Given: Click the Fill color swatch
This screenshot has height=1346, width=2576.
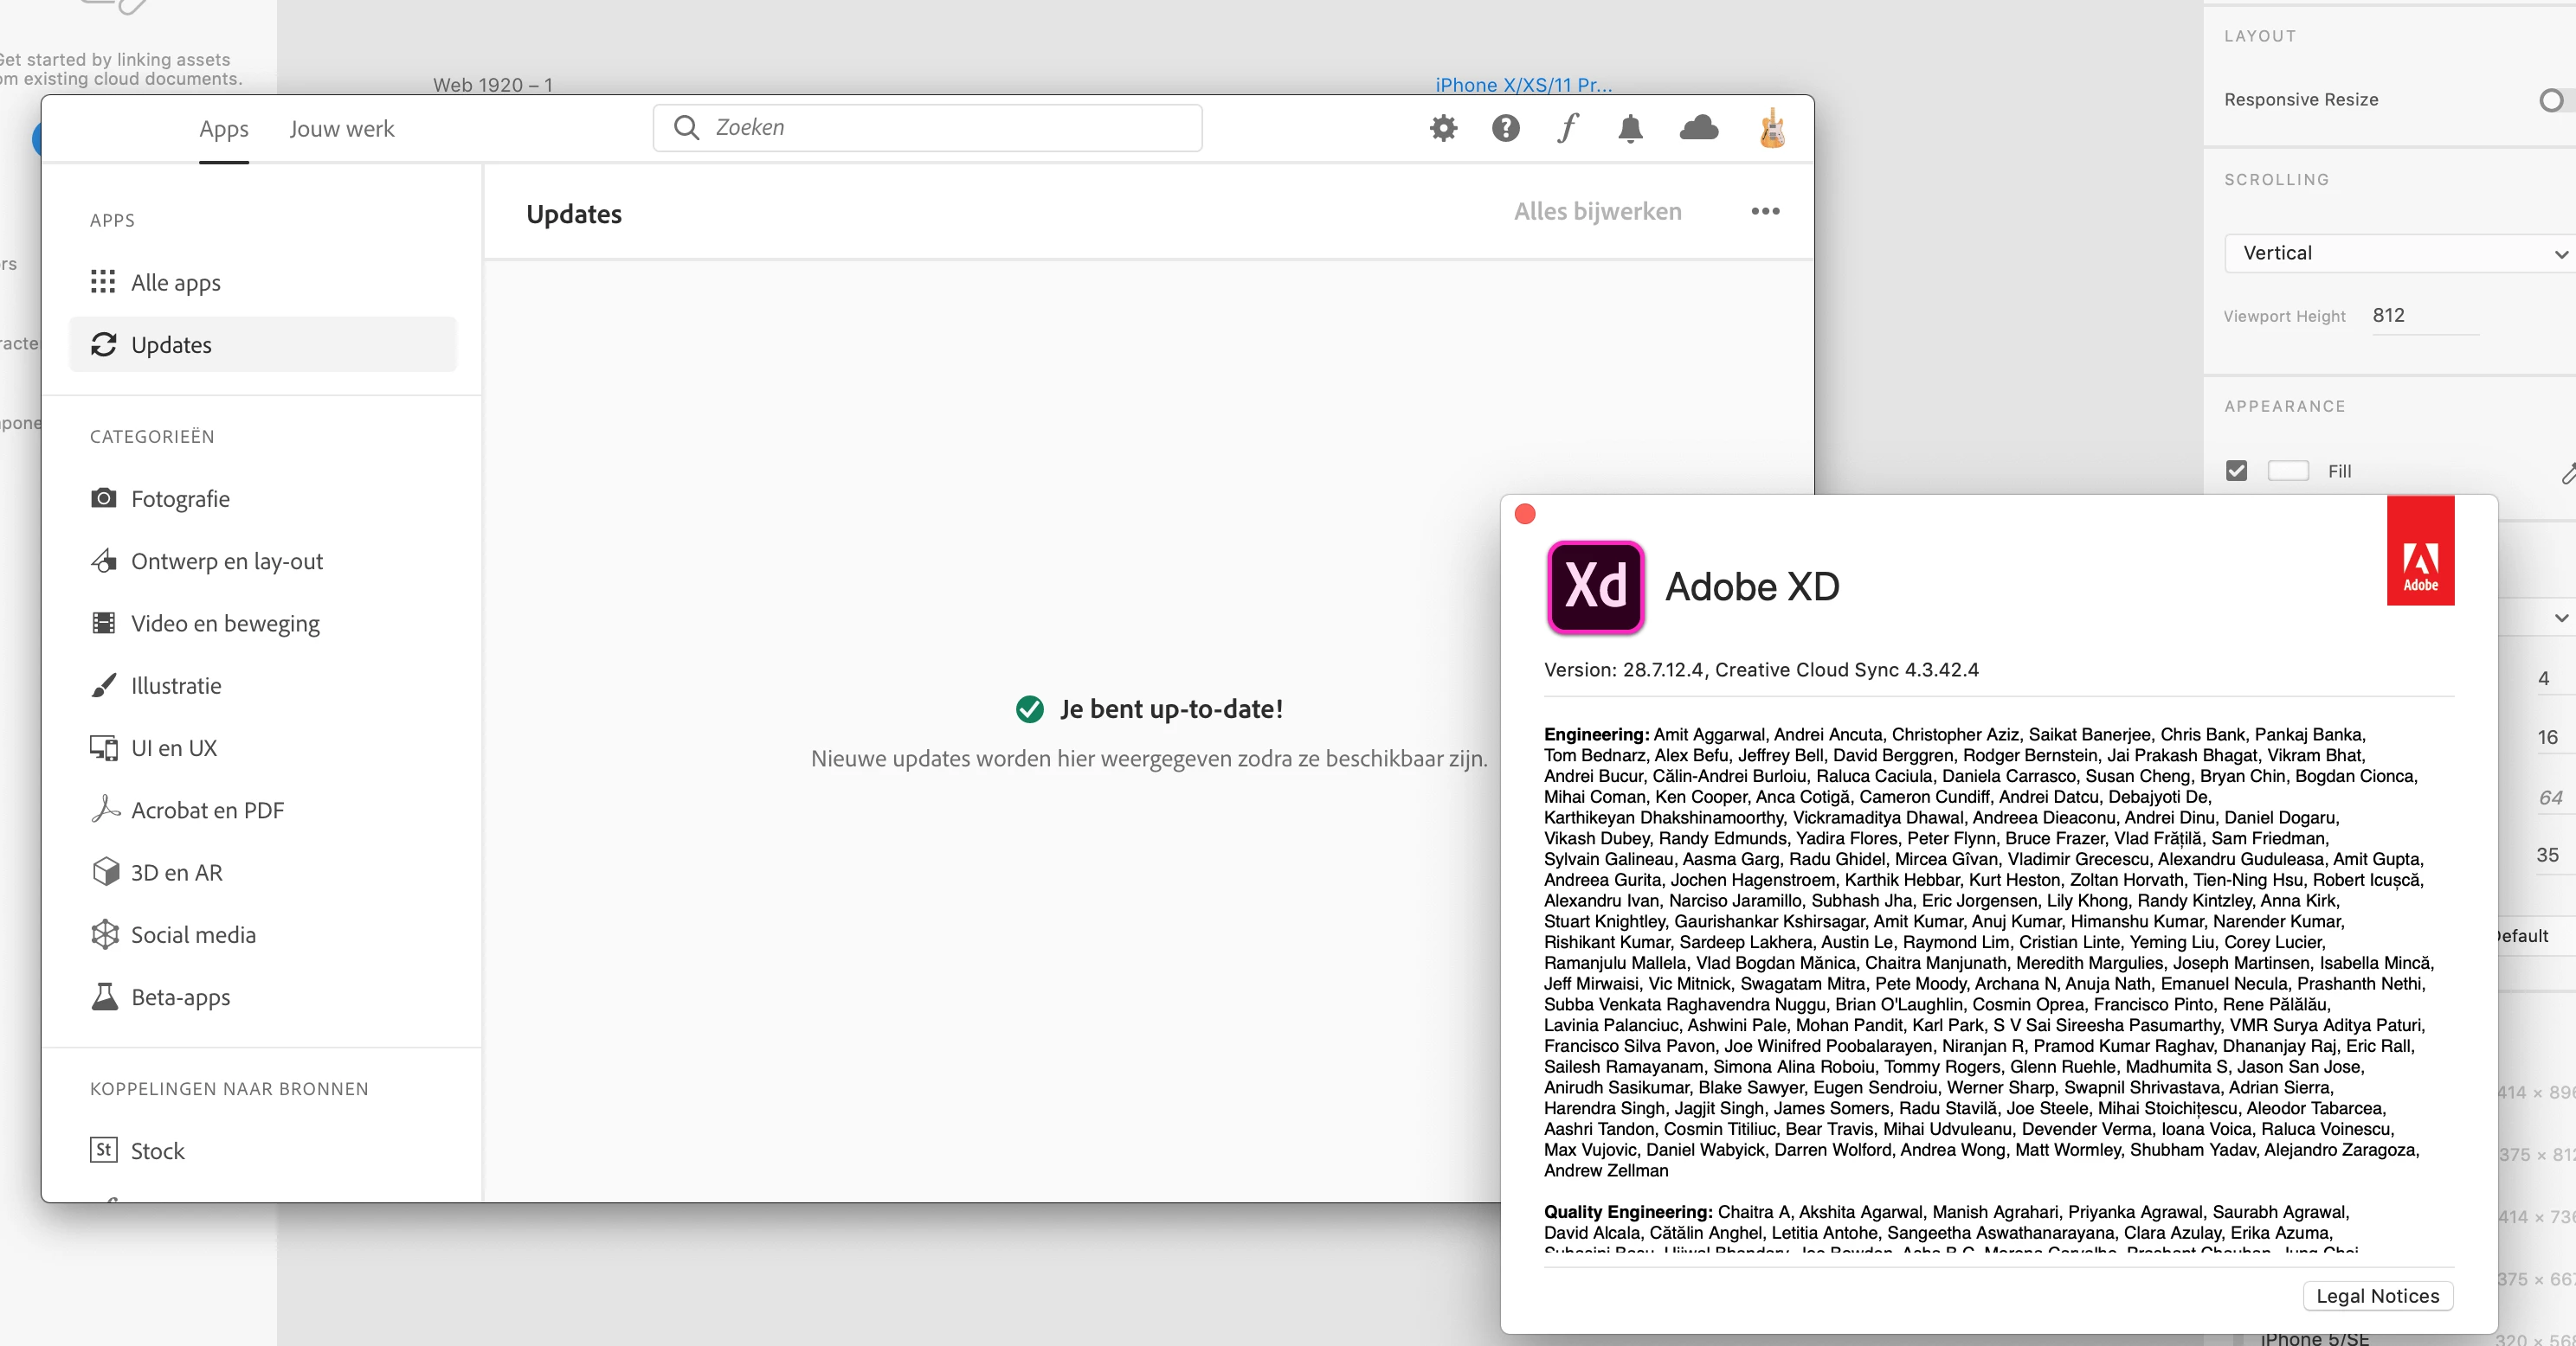Looking at the screenshot, I should pyautogui.click(x=2288, y=471).
